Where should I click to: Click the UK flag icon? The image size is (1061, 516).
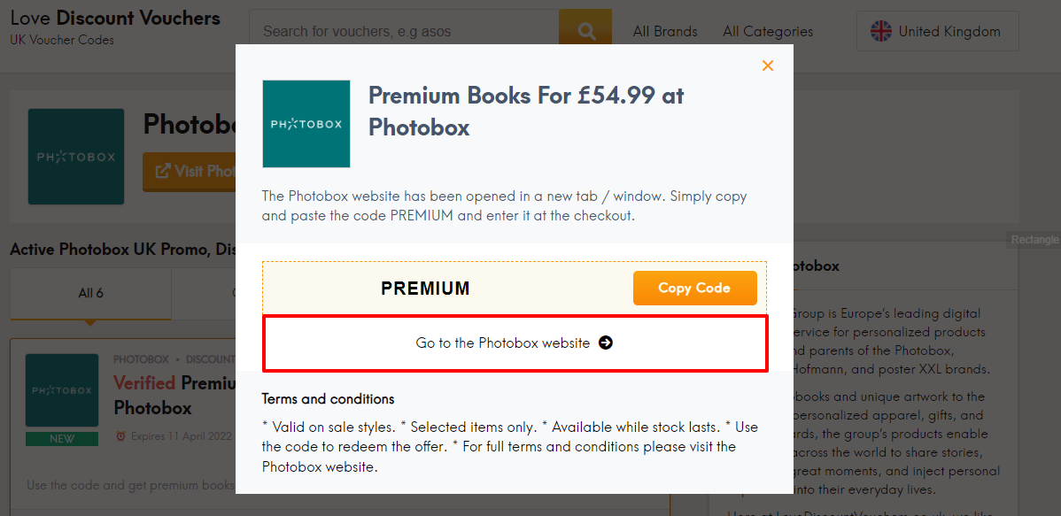[880, 31]
